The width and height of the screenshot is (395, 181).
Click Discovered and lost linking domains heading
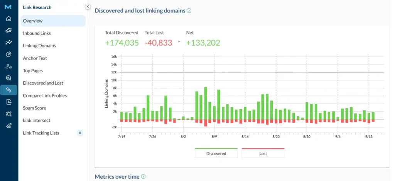[140, 11]
